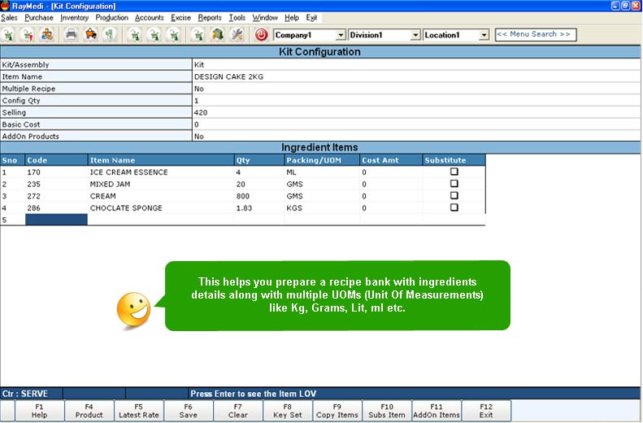
Task: Click the F8 Key Set button
Action: [288, 411]
